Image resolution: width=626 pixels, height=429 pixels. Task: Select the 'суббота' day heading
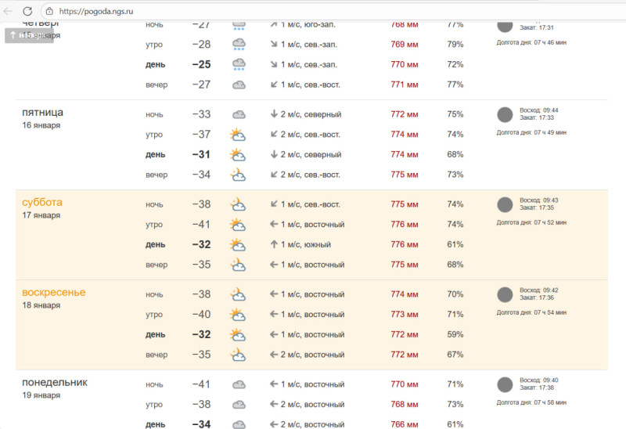[x=42, y=202]
